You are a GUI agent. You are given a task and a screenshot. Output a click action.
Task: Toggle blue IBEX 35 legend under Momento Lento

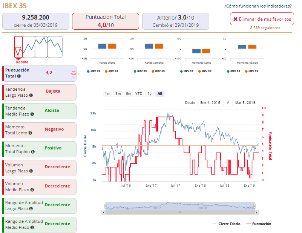(x=187, y=71)
